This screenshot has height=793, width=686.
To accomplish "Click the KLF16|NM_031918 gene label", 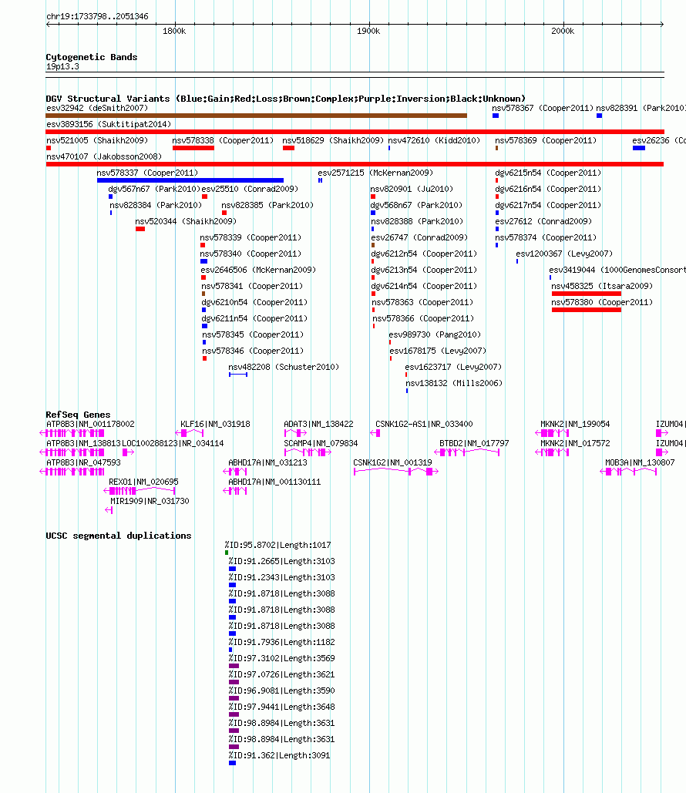I will [216, 425].
